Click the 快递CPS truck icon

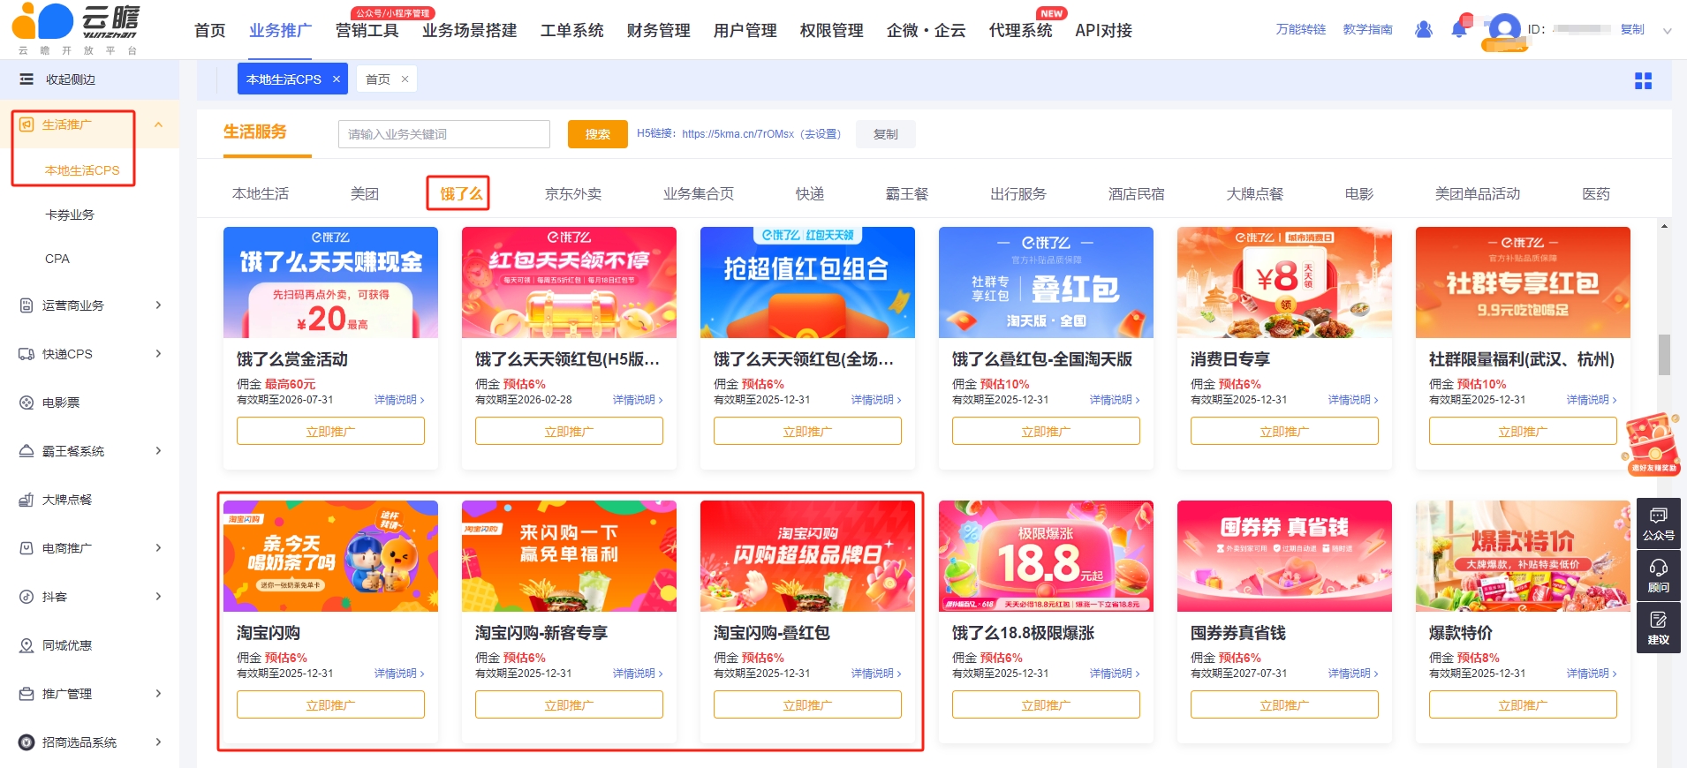[x=26, y=354]
